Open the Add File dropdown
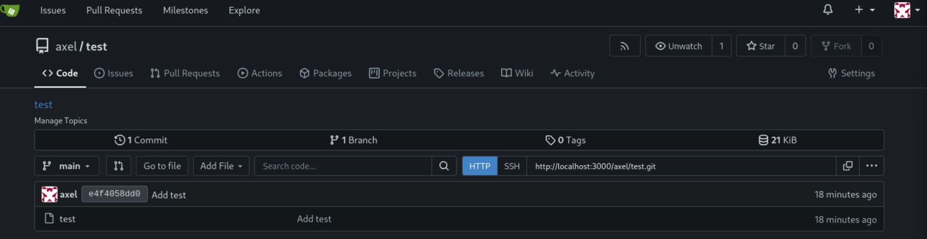 click(x=221, y=166)
